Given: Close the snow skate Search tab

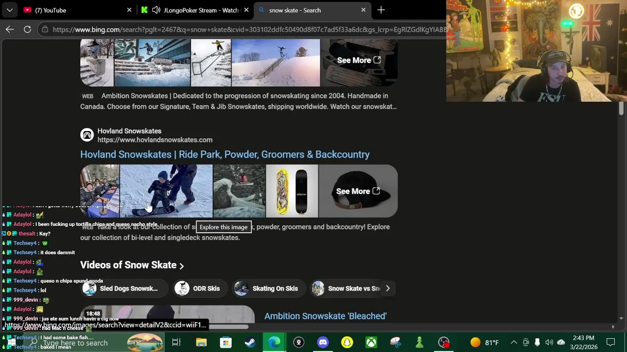Looking at the screenshot, I should [x=363, y=10].
